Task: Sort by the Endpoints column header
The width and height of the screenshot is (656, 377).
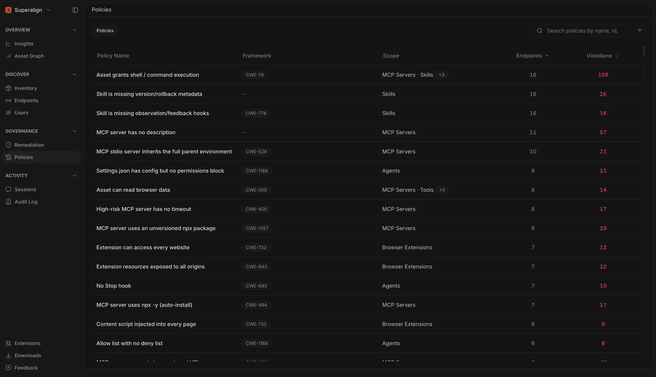Action: (532, 56)
